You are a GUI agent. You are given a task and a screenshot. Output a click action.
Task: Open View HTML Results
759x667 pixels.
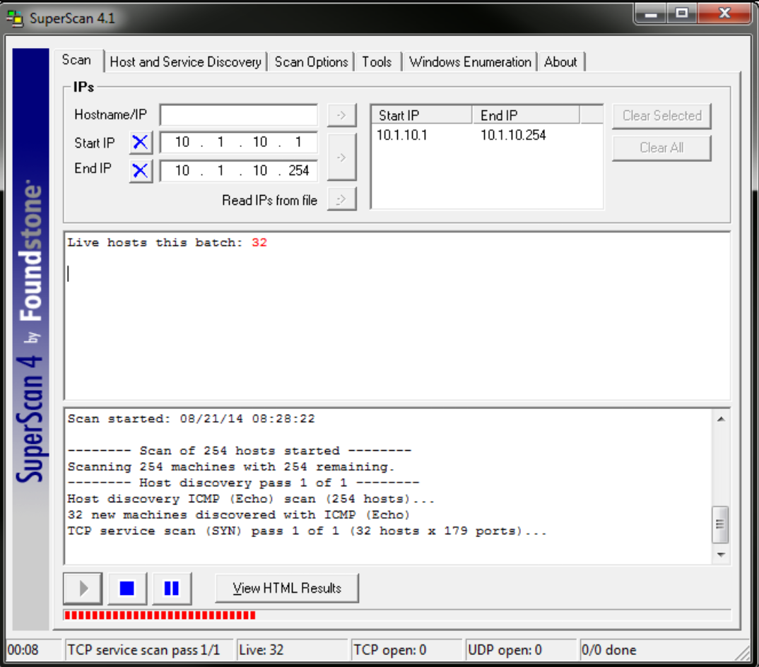(x=287, y=588)
